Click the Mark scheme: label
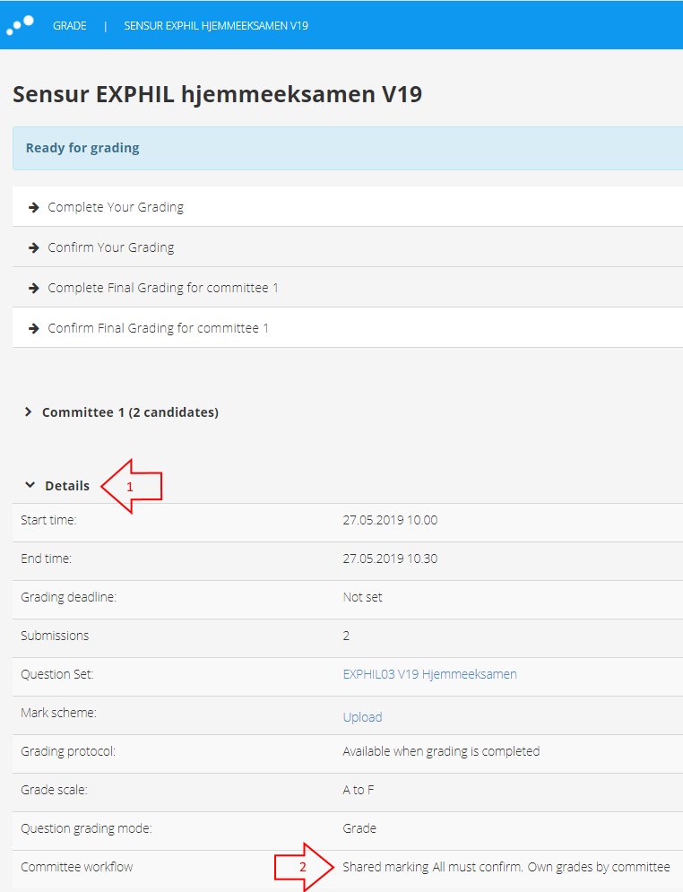The image size is (683, 892). click(58, 713)
